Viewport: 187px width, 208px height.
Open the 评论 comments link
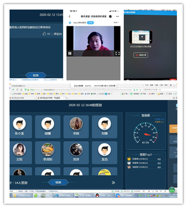(58, 34)
